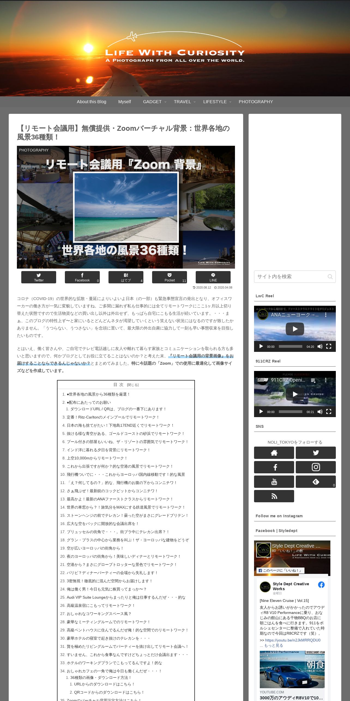Play the 911CRZ Opening video with the center button
The height and width of the screenshot is (701, 350).
pos(295,394)
